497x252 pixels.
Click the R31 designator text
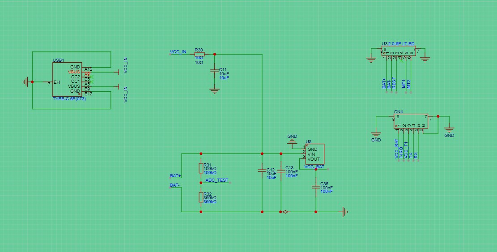tap(207, 165)
